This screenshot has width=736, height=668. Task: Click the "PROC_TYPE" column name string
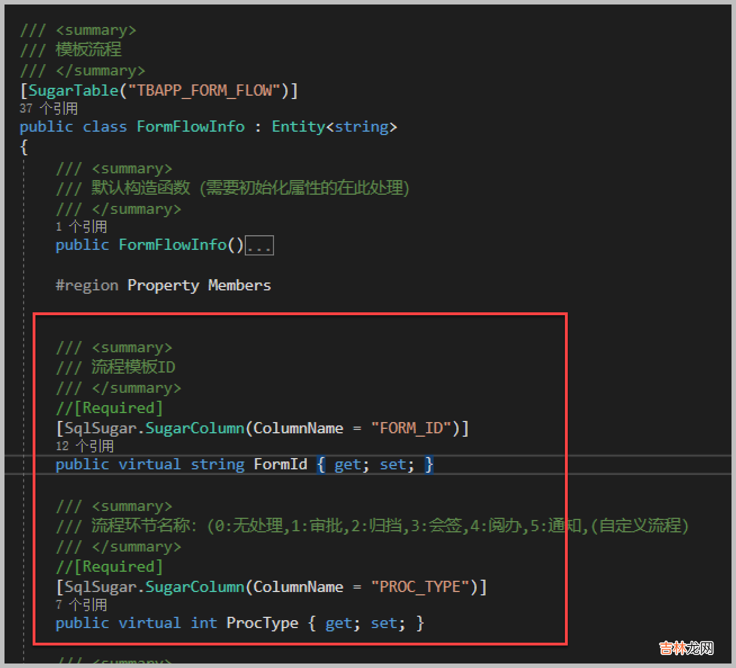(x=420, y=587)
